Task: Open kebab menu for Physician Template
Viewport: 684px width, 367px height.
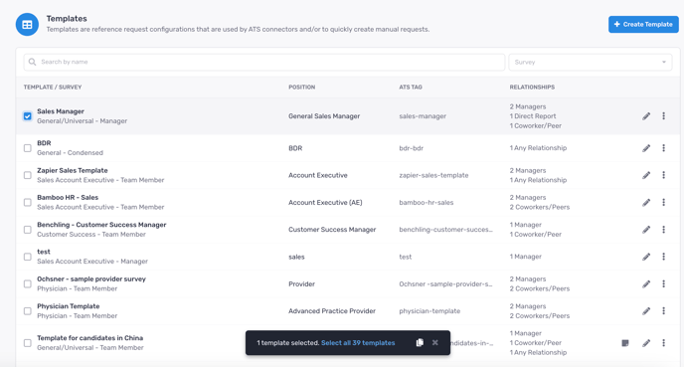Action: coord(663,311)
